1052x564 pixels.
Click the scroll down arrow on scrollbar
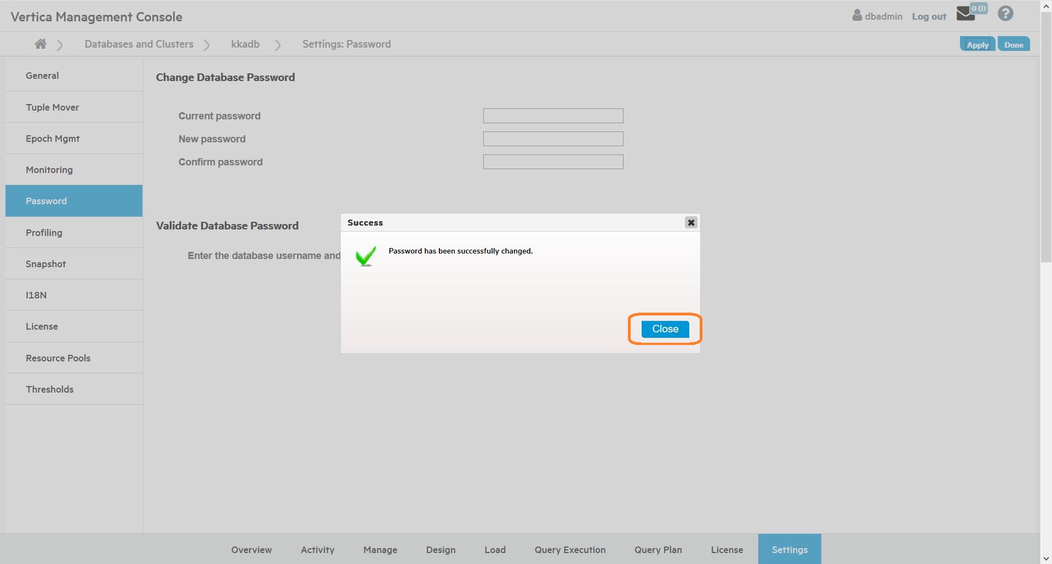pyautogui.click(x=1046, y=559)
